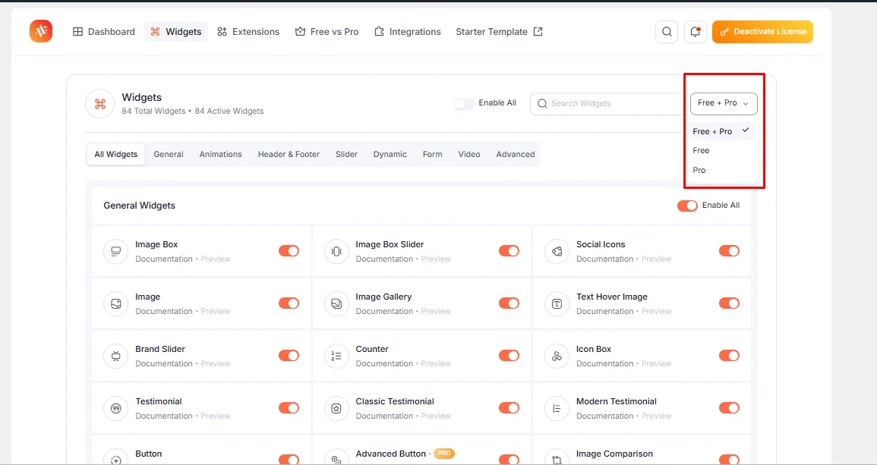877x465 pixels.
Task: Switch to the Form tab
Action: point(432,154)
